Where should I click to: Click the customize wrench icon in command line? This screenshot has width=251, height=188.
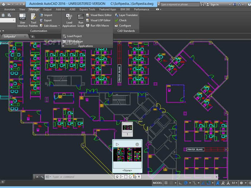coord(42,177)
